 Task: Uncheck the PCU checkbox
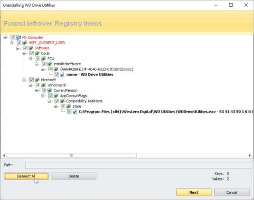(38, 58)
